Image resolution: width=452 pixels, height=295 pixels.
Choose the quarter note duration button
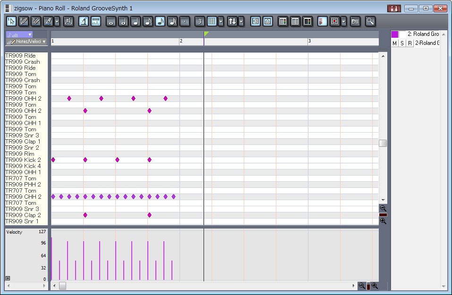136,21
